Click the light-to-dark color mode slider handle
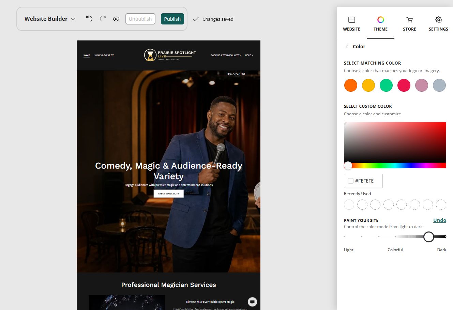 coord(429,237)
